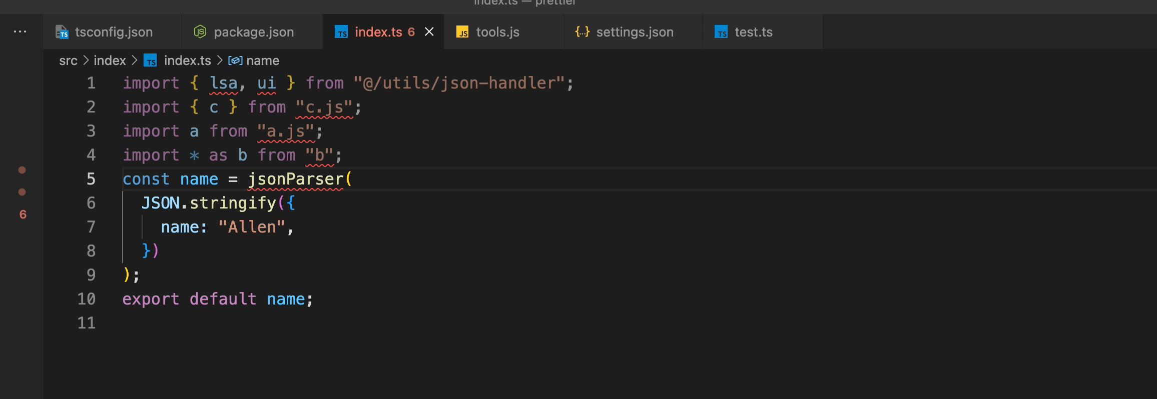
Task: Expand breadcrumb chevron after index.ts
Action: point(219,60)
